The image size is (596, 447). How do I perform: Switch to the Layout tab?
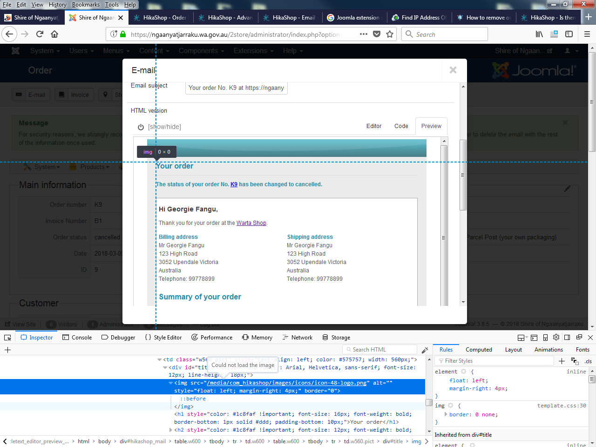(x=514, y=350)
